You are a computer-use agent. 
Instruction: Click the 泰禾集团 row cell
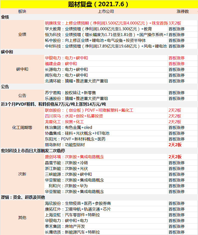coord(106,226)
